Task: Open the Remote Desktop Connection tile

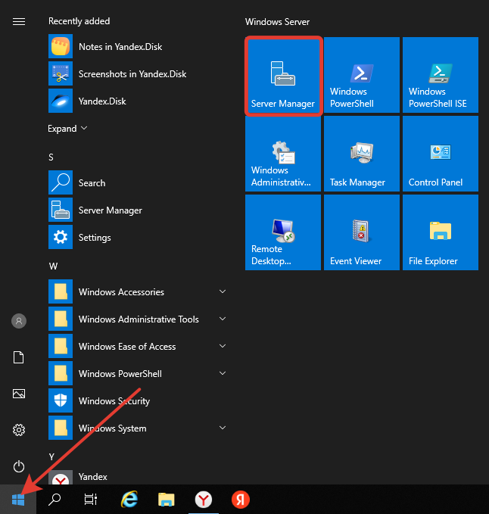Action: click(283, 232)
